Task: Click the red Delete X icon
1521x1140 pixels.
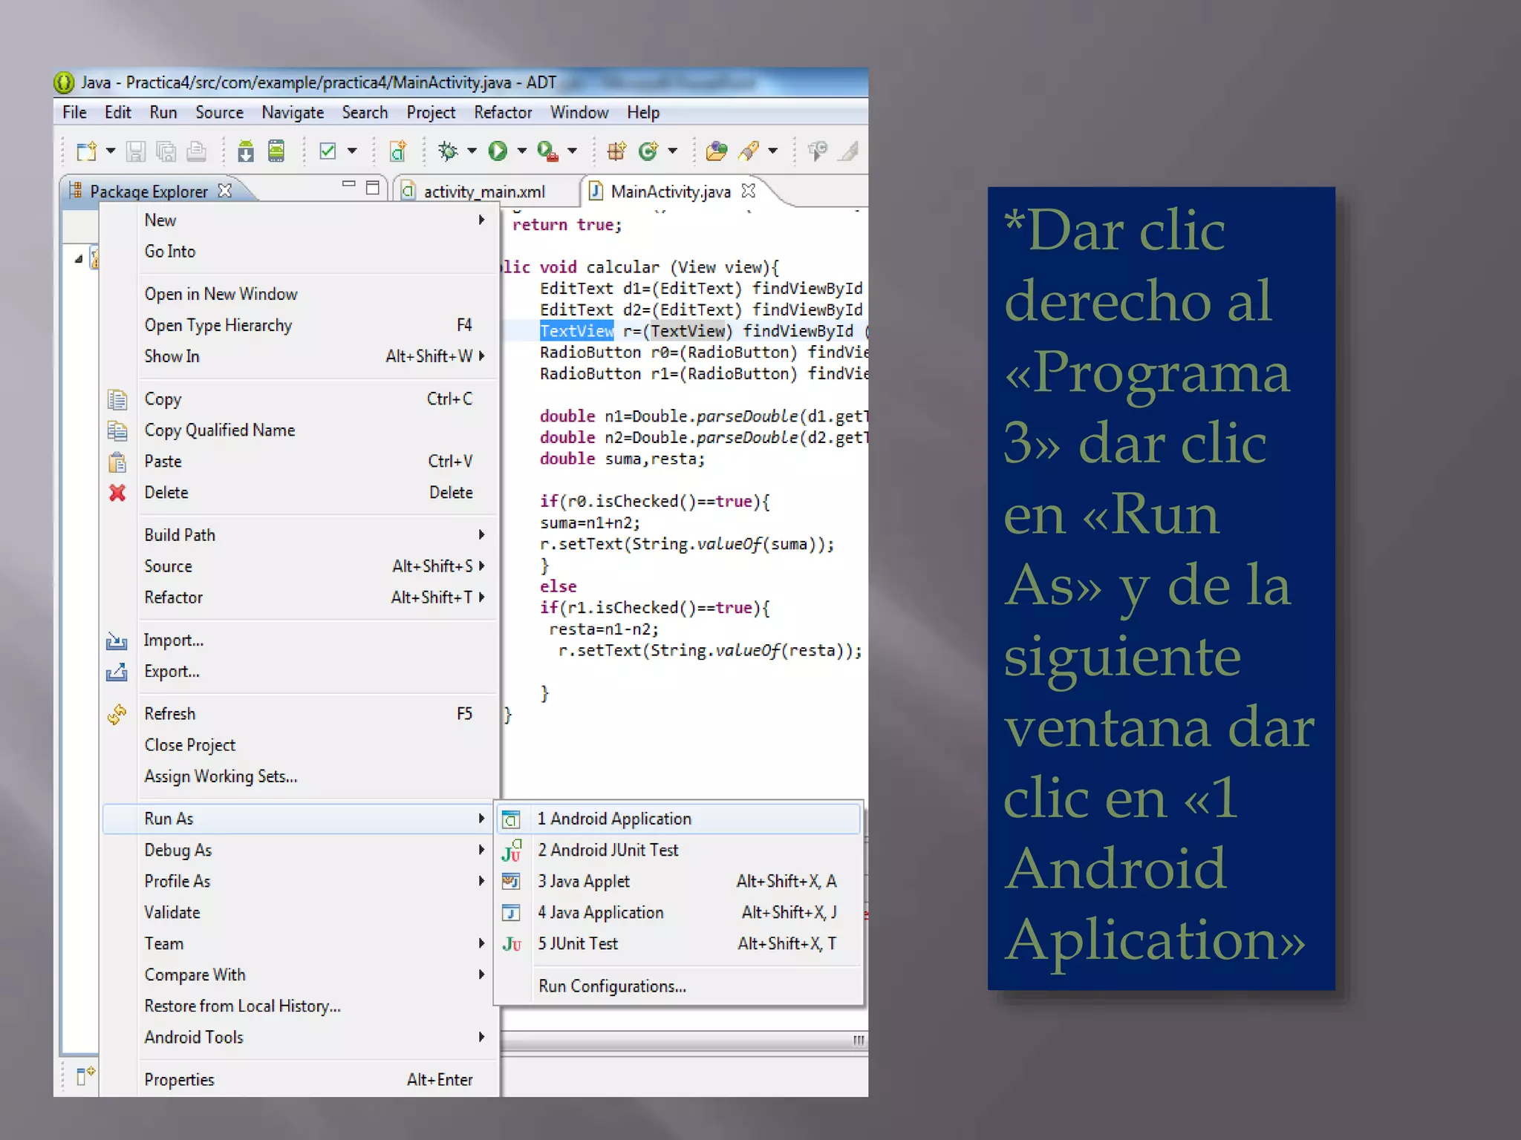Action: 117,493
